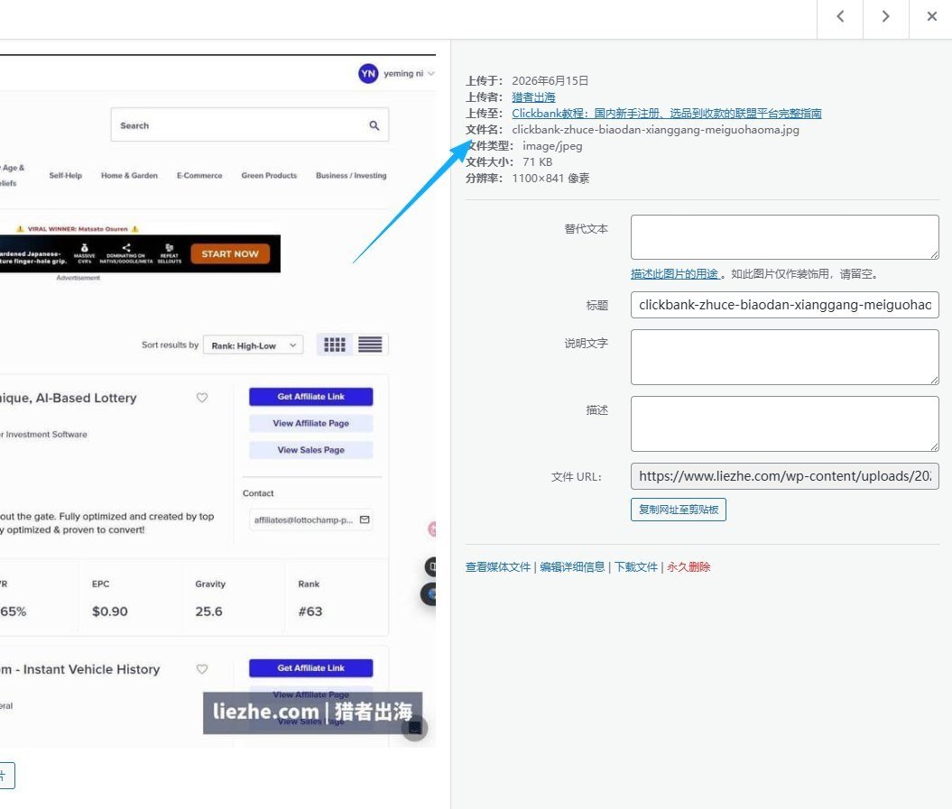This screenshot has height=809, width=952.
Task: Click the file size 71 KB value
Action: (x=537, y=162)
